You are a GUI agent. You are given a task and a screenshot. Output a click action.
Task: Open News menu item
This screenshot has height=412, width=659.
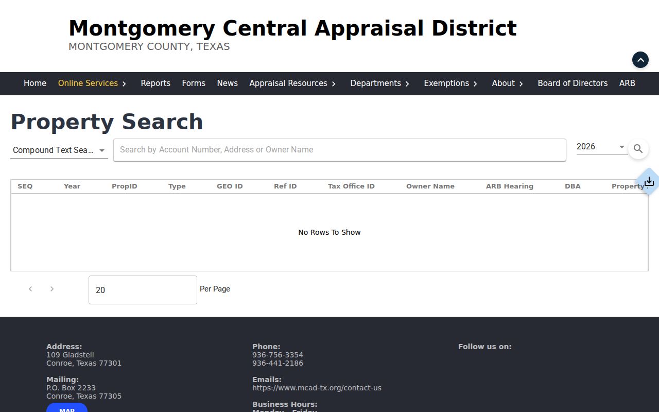click(227, 83)
